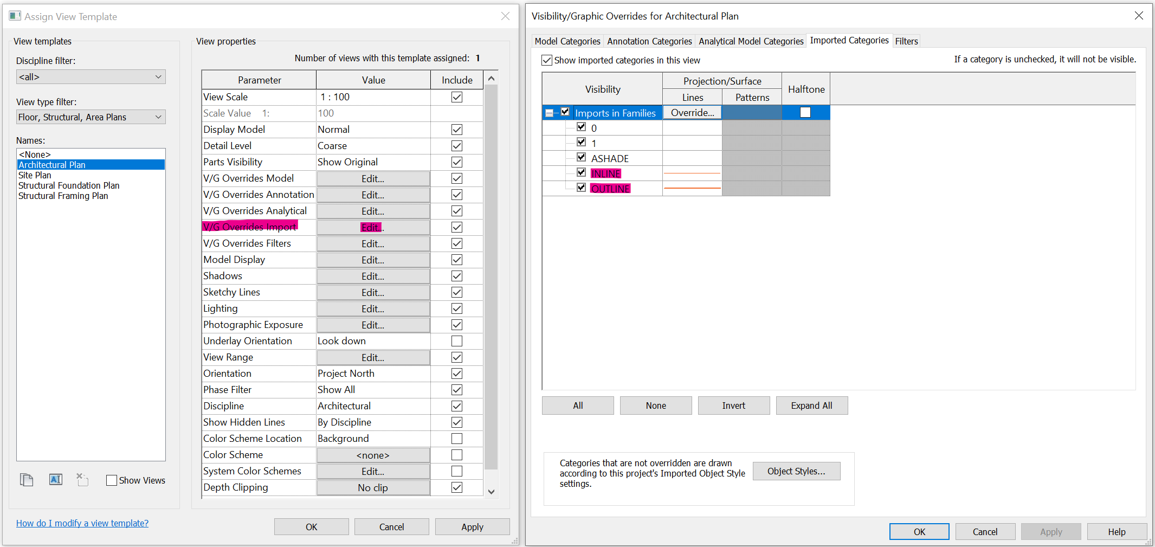Open Object Styles settings

pos(796,471)
